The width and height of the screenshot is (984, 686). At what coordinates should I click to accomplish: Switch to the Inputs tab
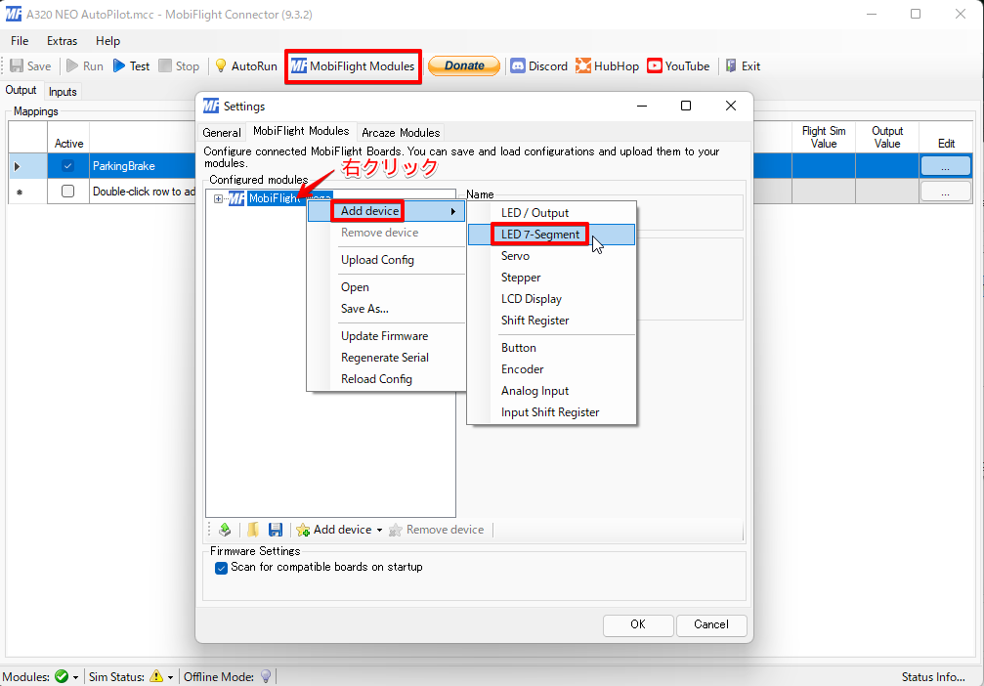click(x=63, y=92)
